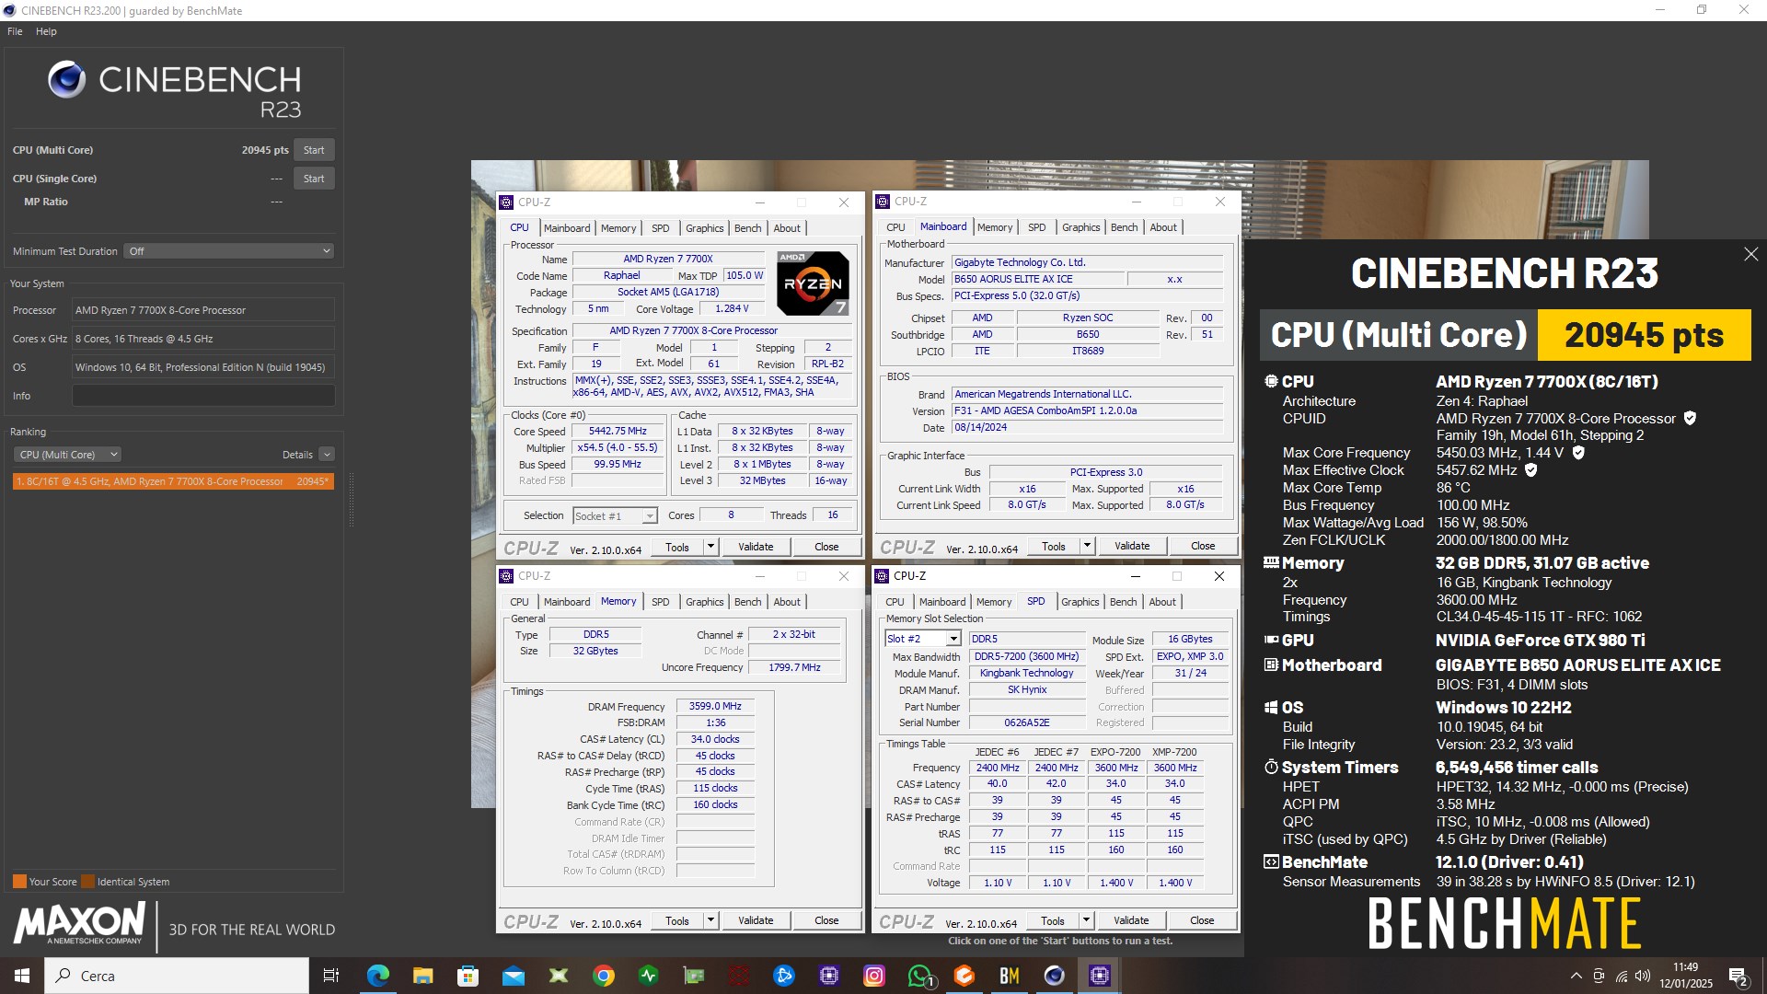The height and width of the screenshot is (994, 1767).
Task: Switch to Graphics tab in Mainboard window
Action: coord(1080,227)
